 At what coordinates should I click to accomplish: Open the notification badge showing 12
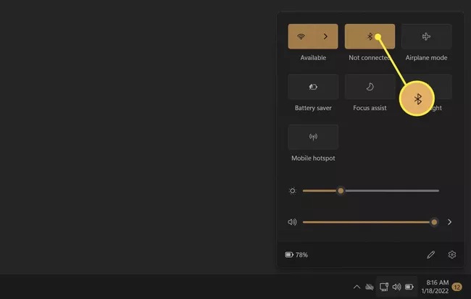pyautogui.click(x=457, y=287)
